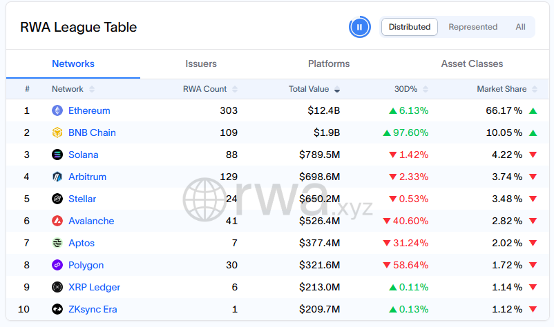Viewport: 554px width, 327px height.
Task: Click the 6.13% 30D change value
Action: 414,111
